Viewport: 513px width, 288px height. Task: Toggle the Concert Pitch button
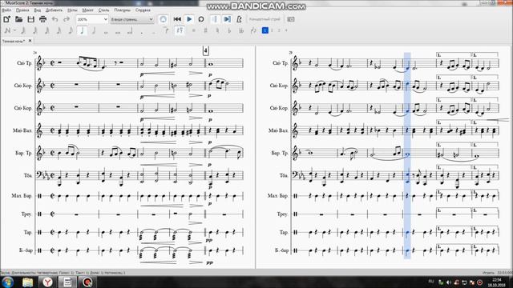(x=265, y=19)
